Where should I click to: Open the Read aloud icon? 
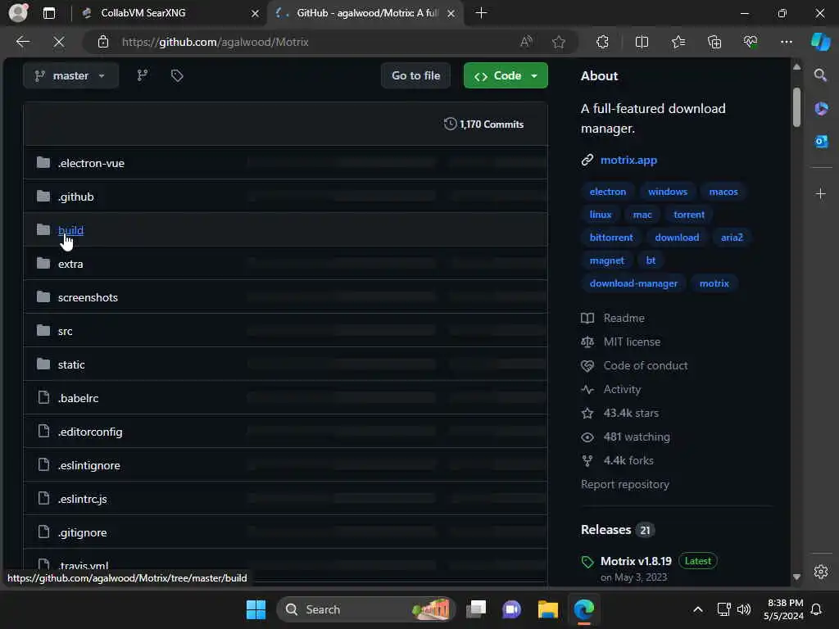tap(527, 42)
